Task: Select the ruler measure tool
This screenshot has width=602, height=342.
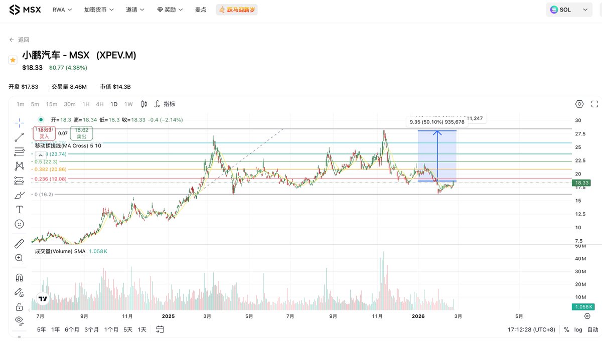Action: click(x=19, y=244)
